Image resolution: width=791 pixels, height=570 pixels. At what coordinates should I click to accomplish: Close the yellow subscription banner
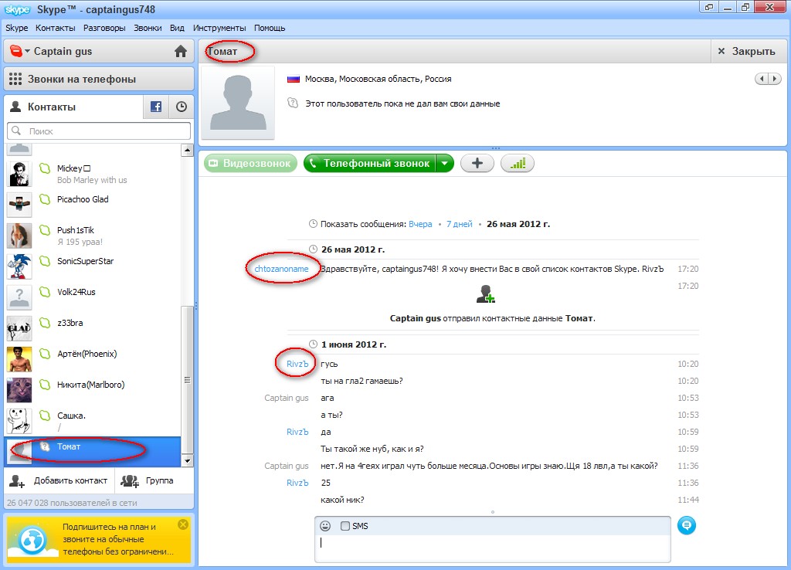tap(182, 524)
